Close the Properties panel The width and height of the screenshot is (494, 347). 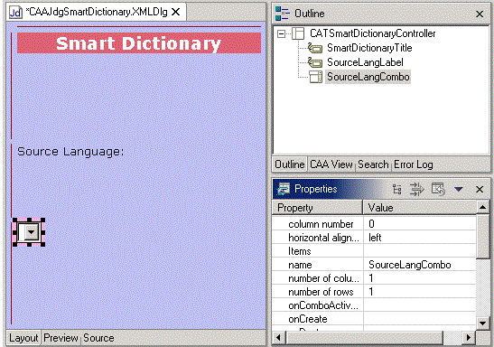coord(480,189)
